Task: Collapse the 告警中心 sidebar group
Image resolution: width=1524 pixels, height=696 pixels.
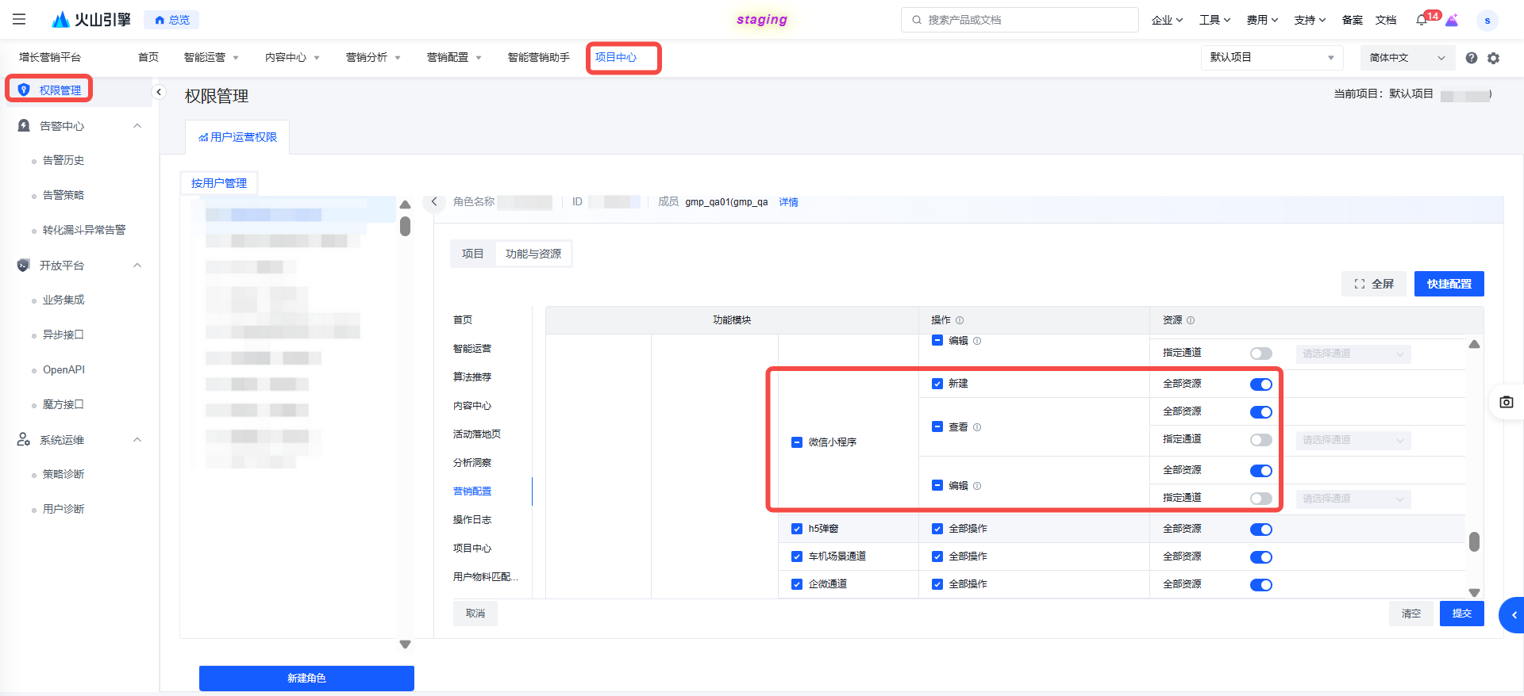Action: (x=137, y=126)
